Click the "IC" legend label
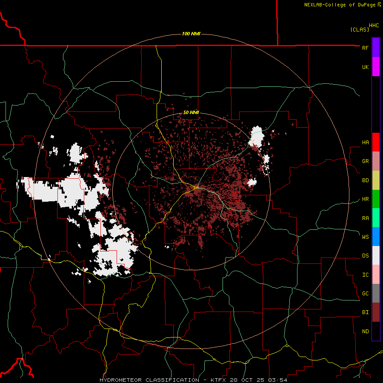Viewport: 383px width, 383px height. pos(365,275)
